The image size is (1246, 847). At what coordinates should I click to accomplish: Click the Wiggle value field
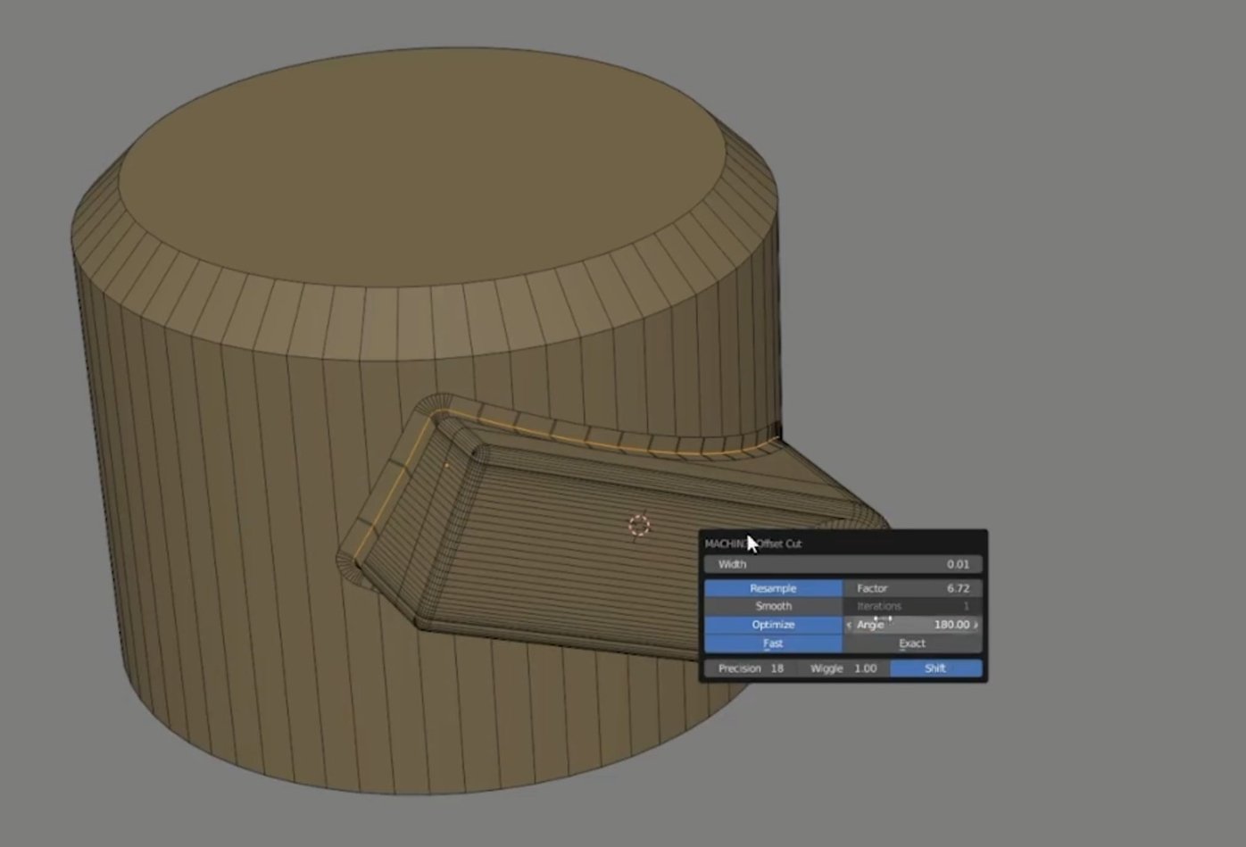point(843,668)
